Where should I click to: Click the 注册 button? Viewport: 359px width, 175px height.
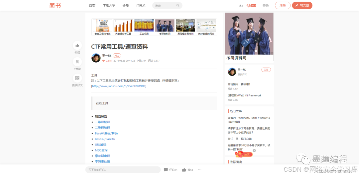pos(283,6)
